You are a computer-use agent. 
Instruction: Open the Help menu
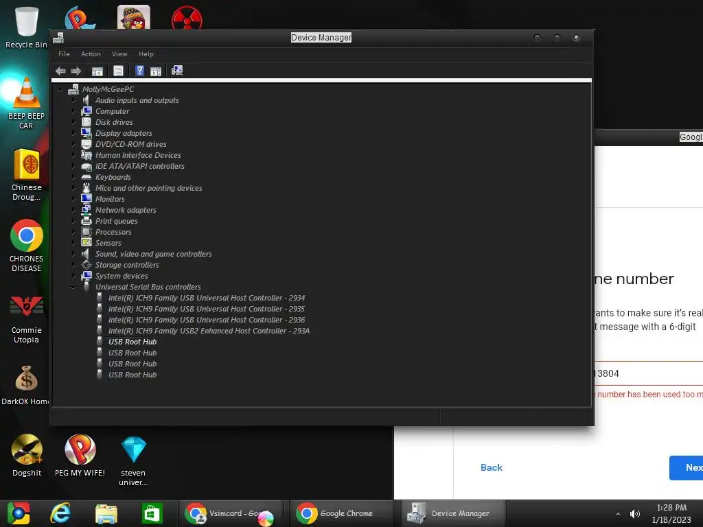pyautogui.click(x=146, y=54)
